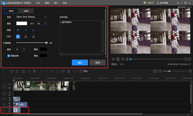Start voiceover recording with microphone icon
The width and height of the screenshot is (193, 116).
click(69, 71)
